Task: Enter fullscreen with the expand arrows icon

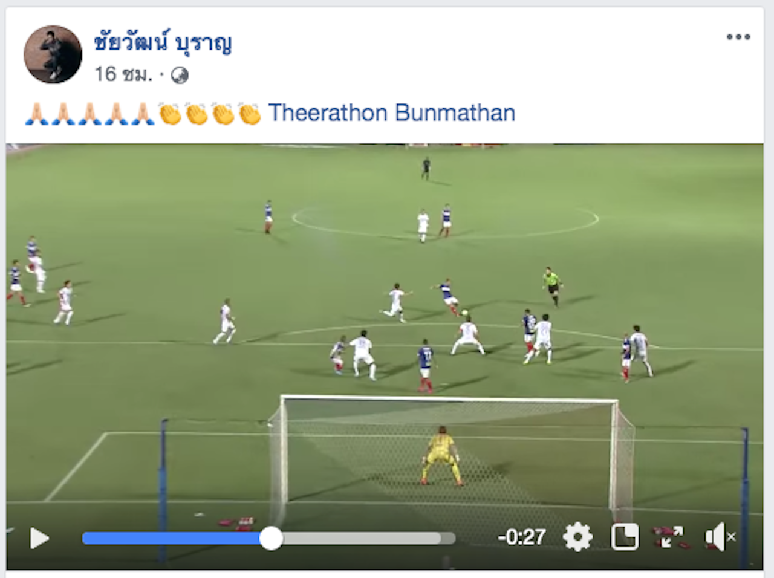Action: pyautogui.click(x=669, y=537)
